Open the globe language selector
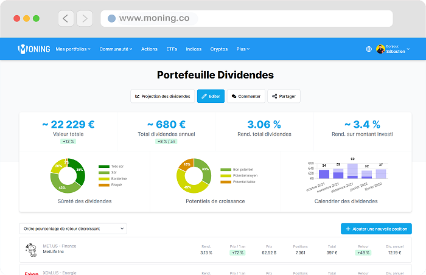The image size is (426, 275). pos(369,49)
